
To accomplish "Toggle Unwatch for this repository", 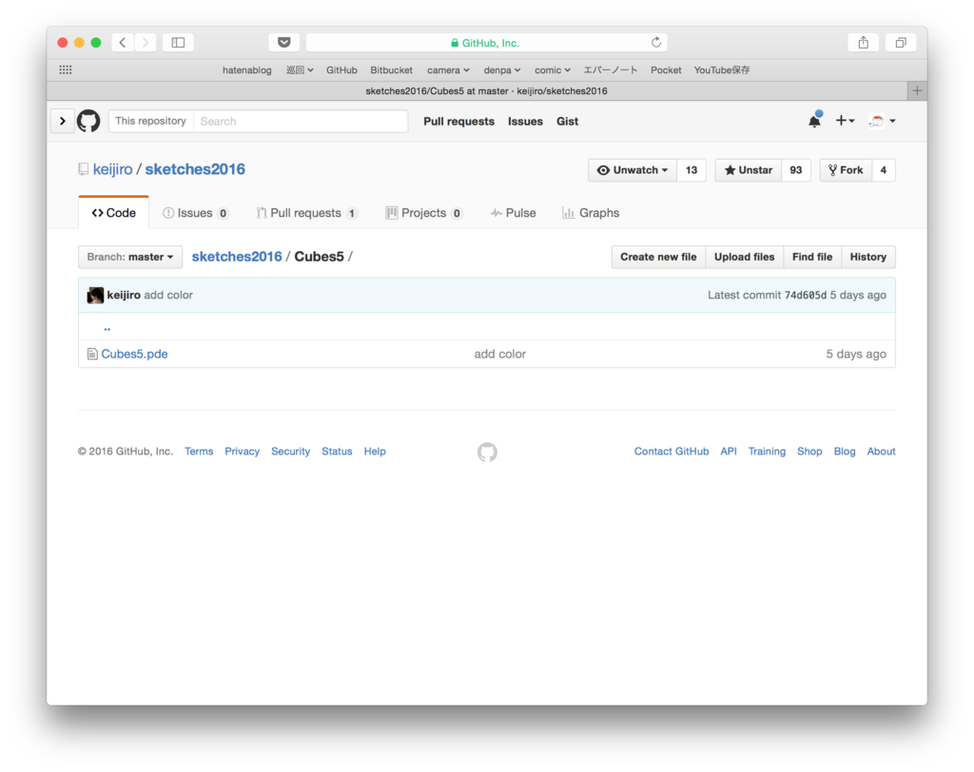I will 633,170.
